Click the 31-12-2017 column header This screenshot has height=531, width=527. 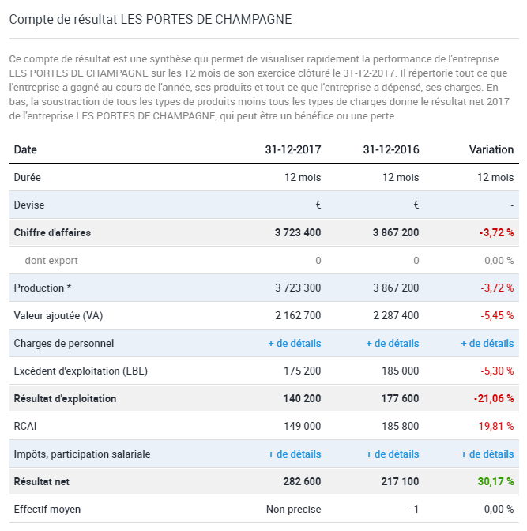[x=292, y=149]
